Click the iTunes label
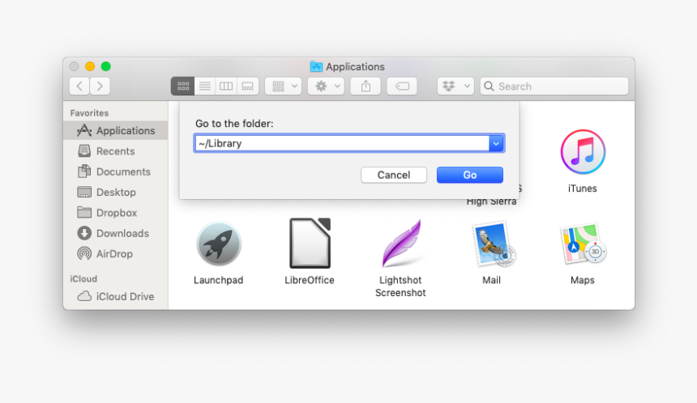 coord(582,189)
